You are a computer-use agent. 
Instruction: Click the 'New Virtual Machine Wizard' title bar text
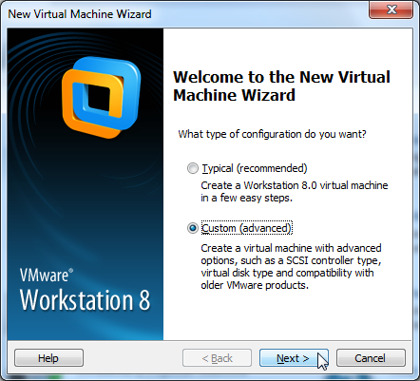tap(80, 14)
